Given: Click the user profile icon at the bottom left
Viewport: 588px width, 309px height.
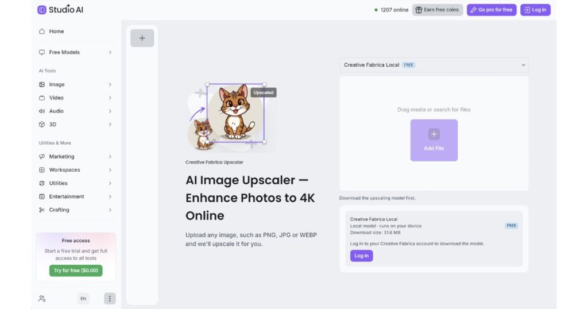Looking at the screenshot, I should pyautogui.click(x=42, y=299).
